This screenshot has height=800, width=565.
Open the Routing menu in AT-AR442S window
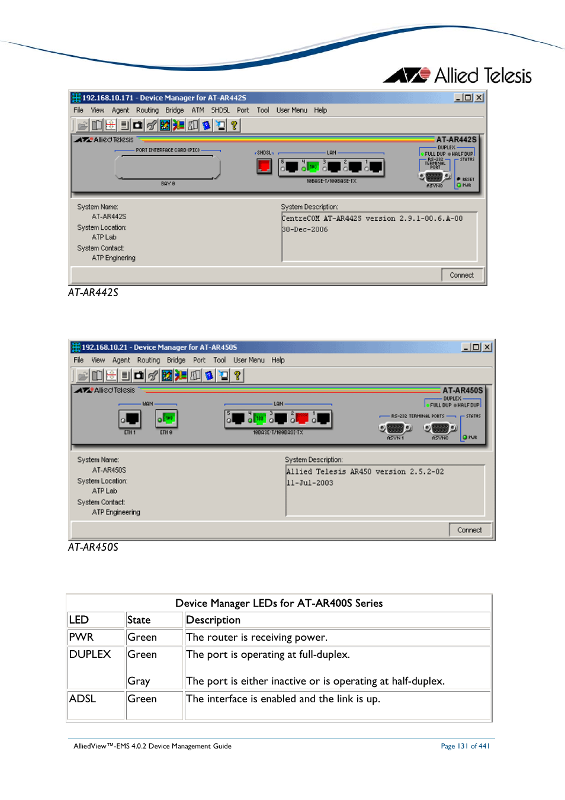coord(147,110)
